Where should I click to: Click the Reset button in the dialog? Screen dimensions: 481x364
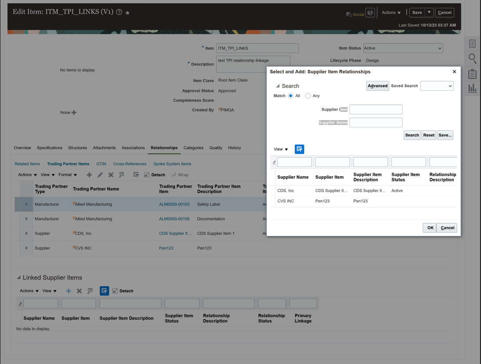pyautogui.click(x=429, y=135)
